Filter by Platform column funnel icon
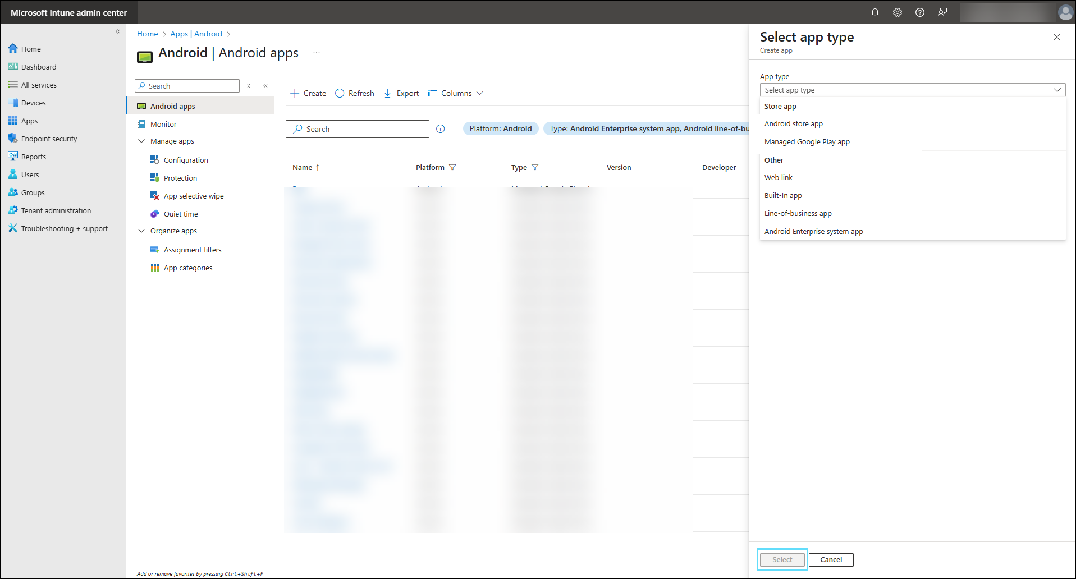The height and width of the screenshot is (579, 1076). click(x=452, y=167)
